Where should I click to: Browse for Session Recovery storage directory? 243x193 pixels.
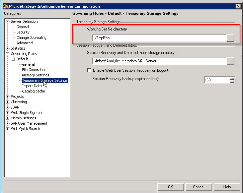tap(230, 61)
